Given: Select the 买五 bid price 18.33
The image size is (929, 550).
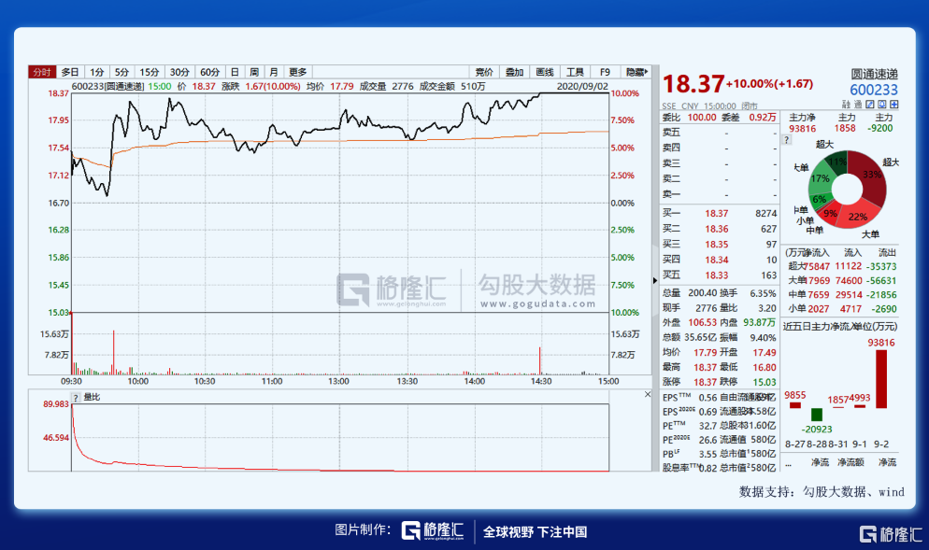Looking at the screenshot, I should tap(716, 275).
